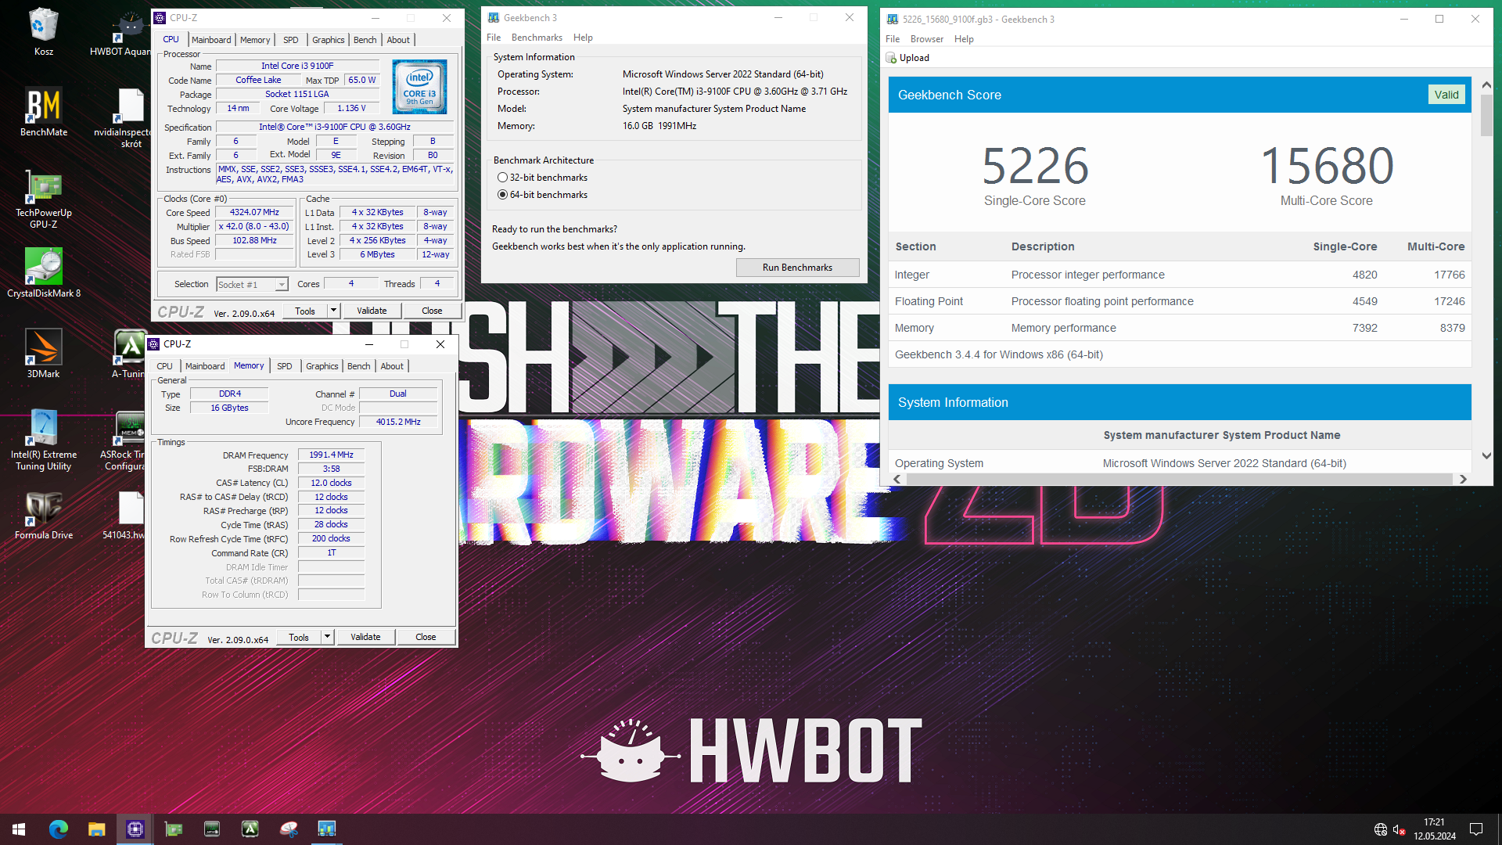Open Benchmarks menu in Geekbench 3
Image resolution: width=1502 pixels, height=845 pixels.
[537, 38]
